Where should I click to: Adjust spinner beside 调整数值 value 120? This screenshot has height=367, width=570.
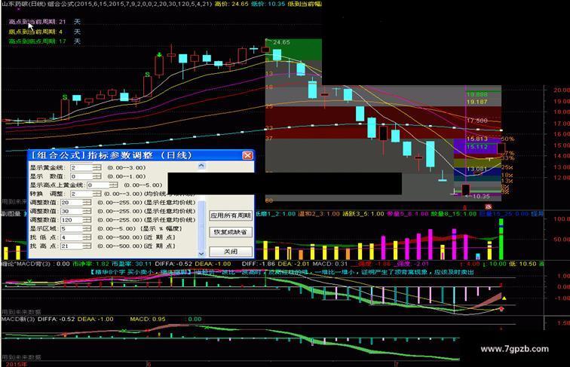point(87,220)
